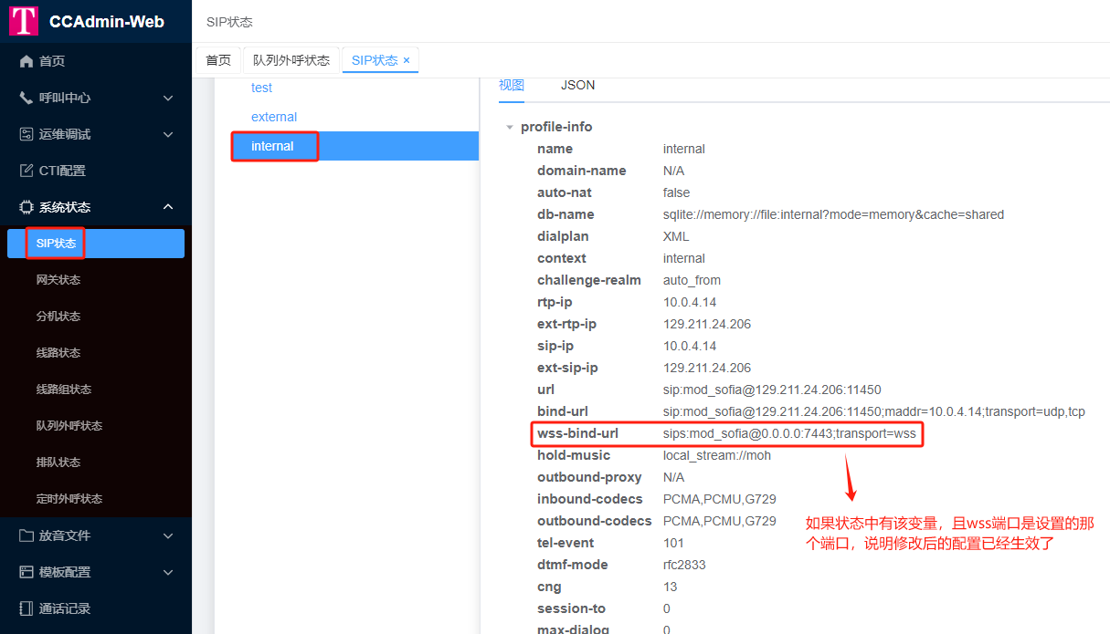Select the external SIP profile

click(x=274, y=117)
